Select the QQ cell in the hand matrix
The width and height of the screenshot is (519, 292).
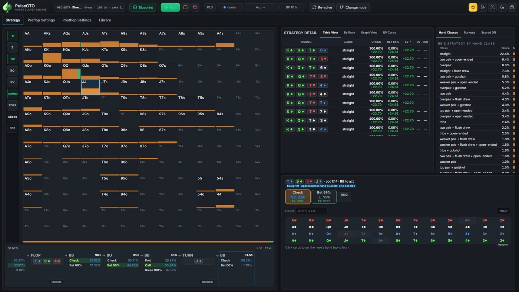[71, 71]
